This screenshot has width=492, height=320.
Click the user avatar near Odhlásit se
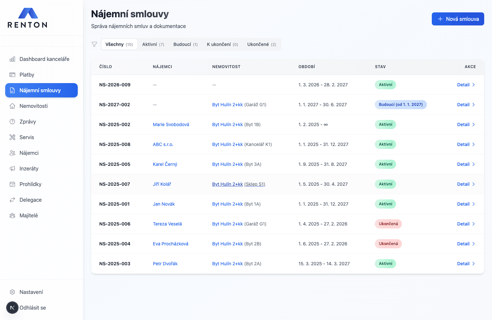click(12, 308)
